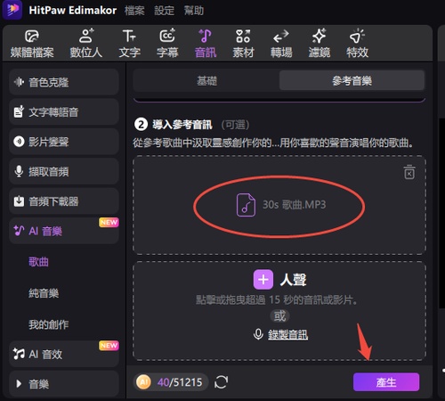Click the 導入參考音訊 heading

[x=182, y=125]
